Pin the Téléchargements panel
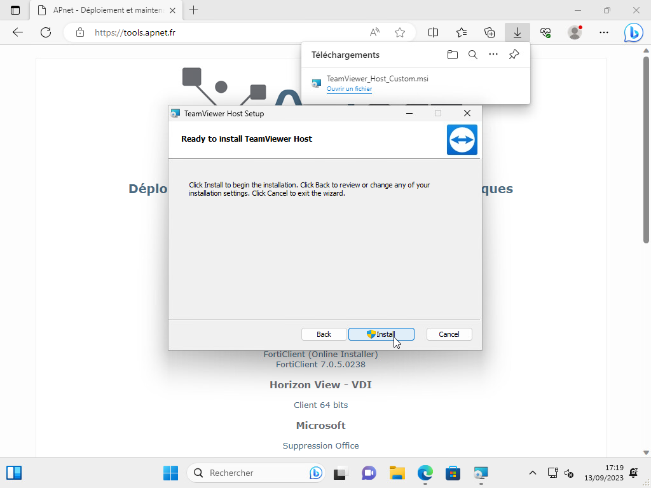 514,55
